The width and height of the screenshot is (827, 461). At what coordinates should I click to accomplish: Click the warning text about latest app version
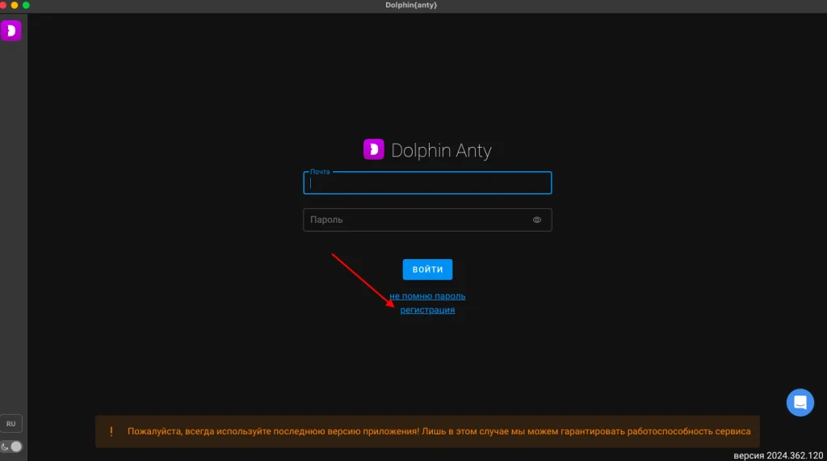click(x=439, y=431)
